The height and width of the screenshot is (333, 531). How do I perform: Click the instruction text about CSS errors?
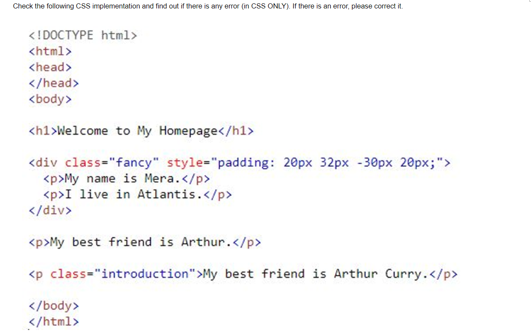tap(207, 6)
